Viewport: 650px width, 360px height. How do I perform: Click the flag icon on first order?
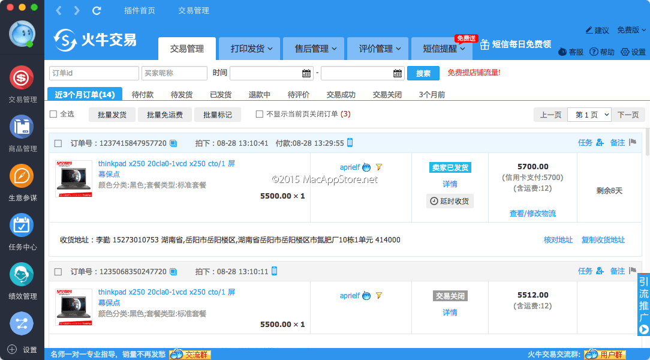click(632, 143)
